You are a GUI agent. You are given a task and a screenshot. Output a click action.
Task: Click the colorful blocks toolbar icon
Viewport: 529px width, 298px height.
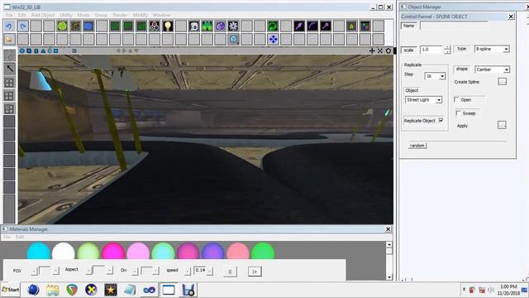[x=365, y=26]
